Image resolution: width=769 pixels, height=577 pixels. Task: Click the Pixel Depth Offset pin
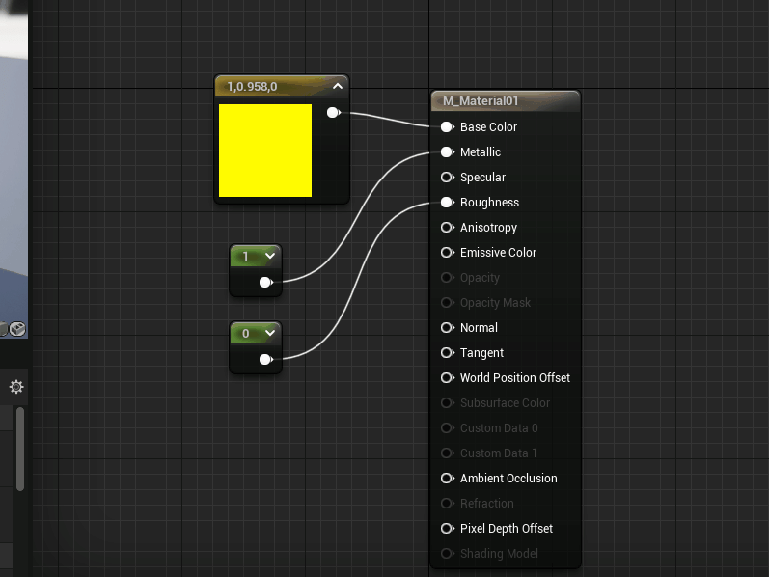[448, 529]
